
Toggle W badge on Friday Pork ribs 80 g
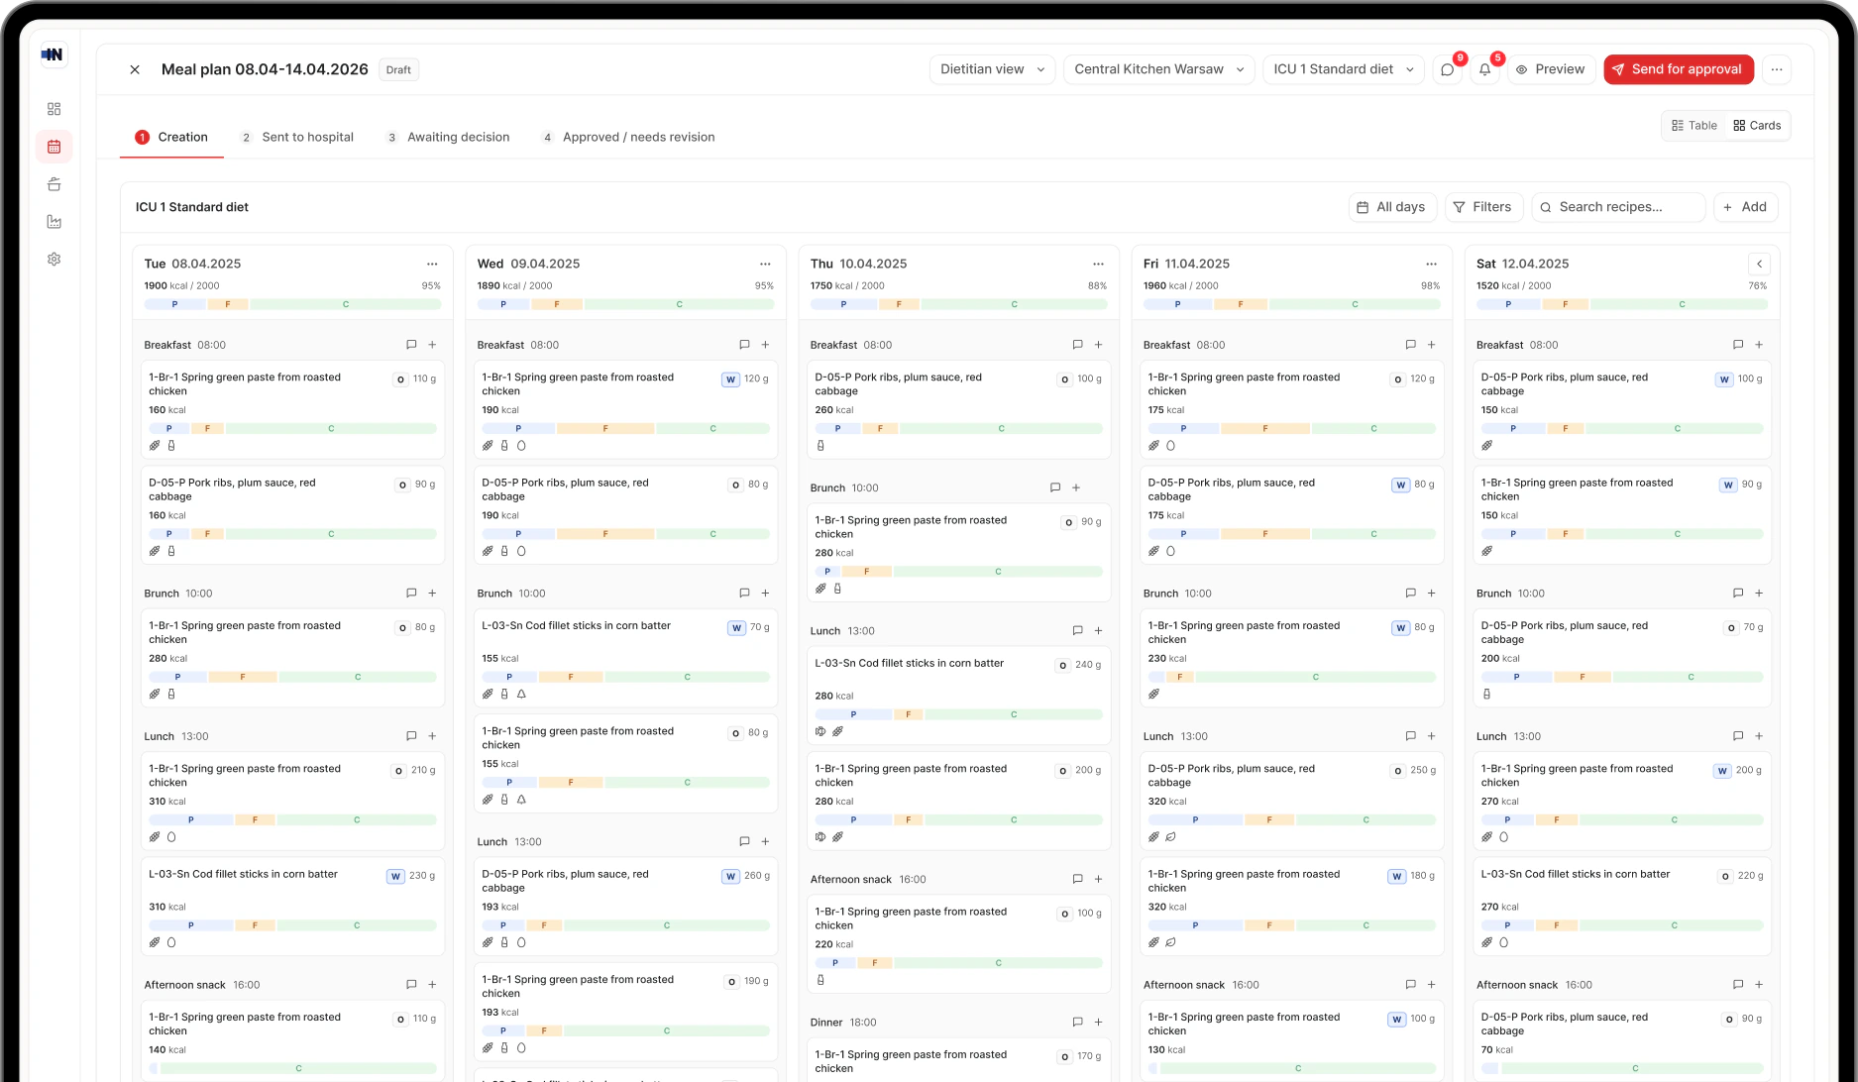click(1400, 485)
